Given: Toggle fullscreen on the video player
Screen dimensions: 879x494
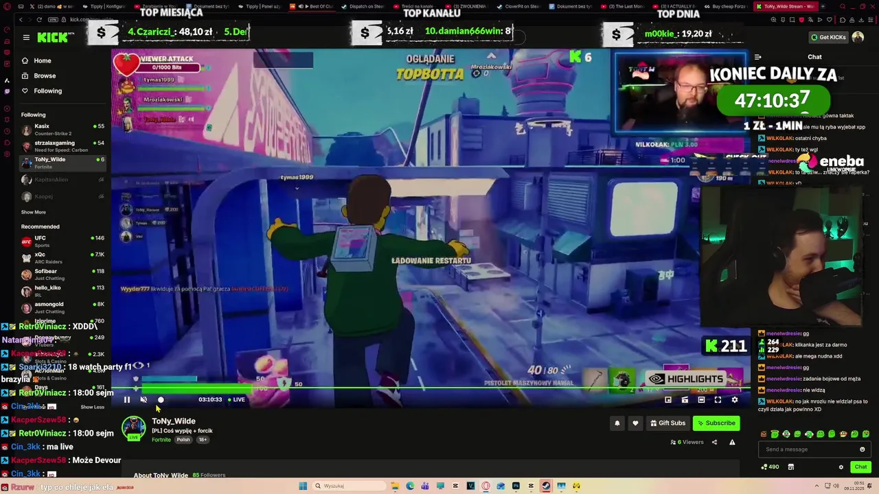Looking at the screenshot, I should [718, 399].
